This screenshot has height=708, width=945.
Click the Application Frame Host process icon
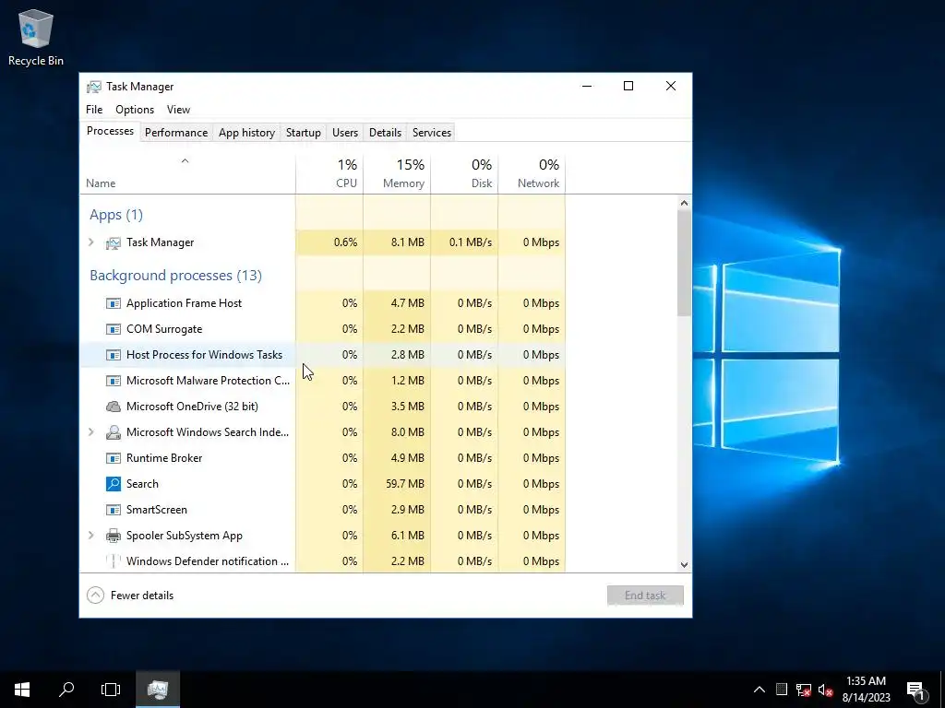pos(114,303)
